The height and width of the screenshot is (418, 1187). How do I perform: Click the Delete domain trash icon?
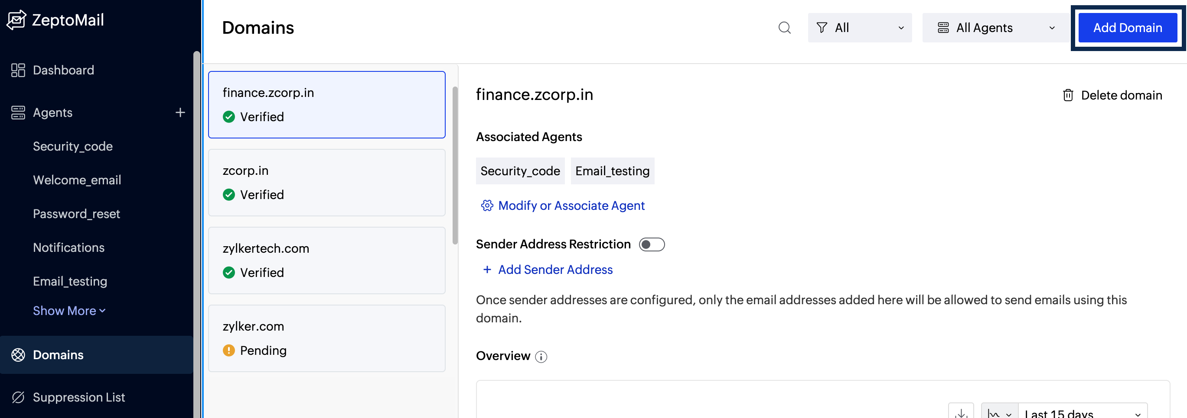(x=1068, y=95)
